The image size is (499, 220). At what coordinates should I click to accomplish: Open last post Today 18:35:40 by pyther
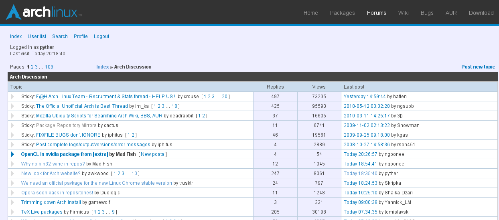click(x=361, y=174)
